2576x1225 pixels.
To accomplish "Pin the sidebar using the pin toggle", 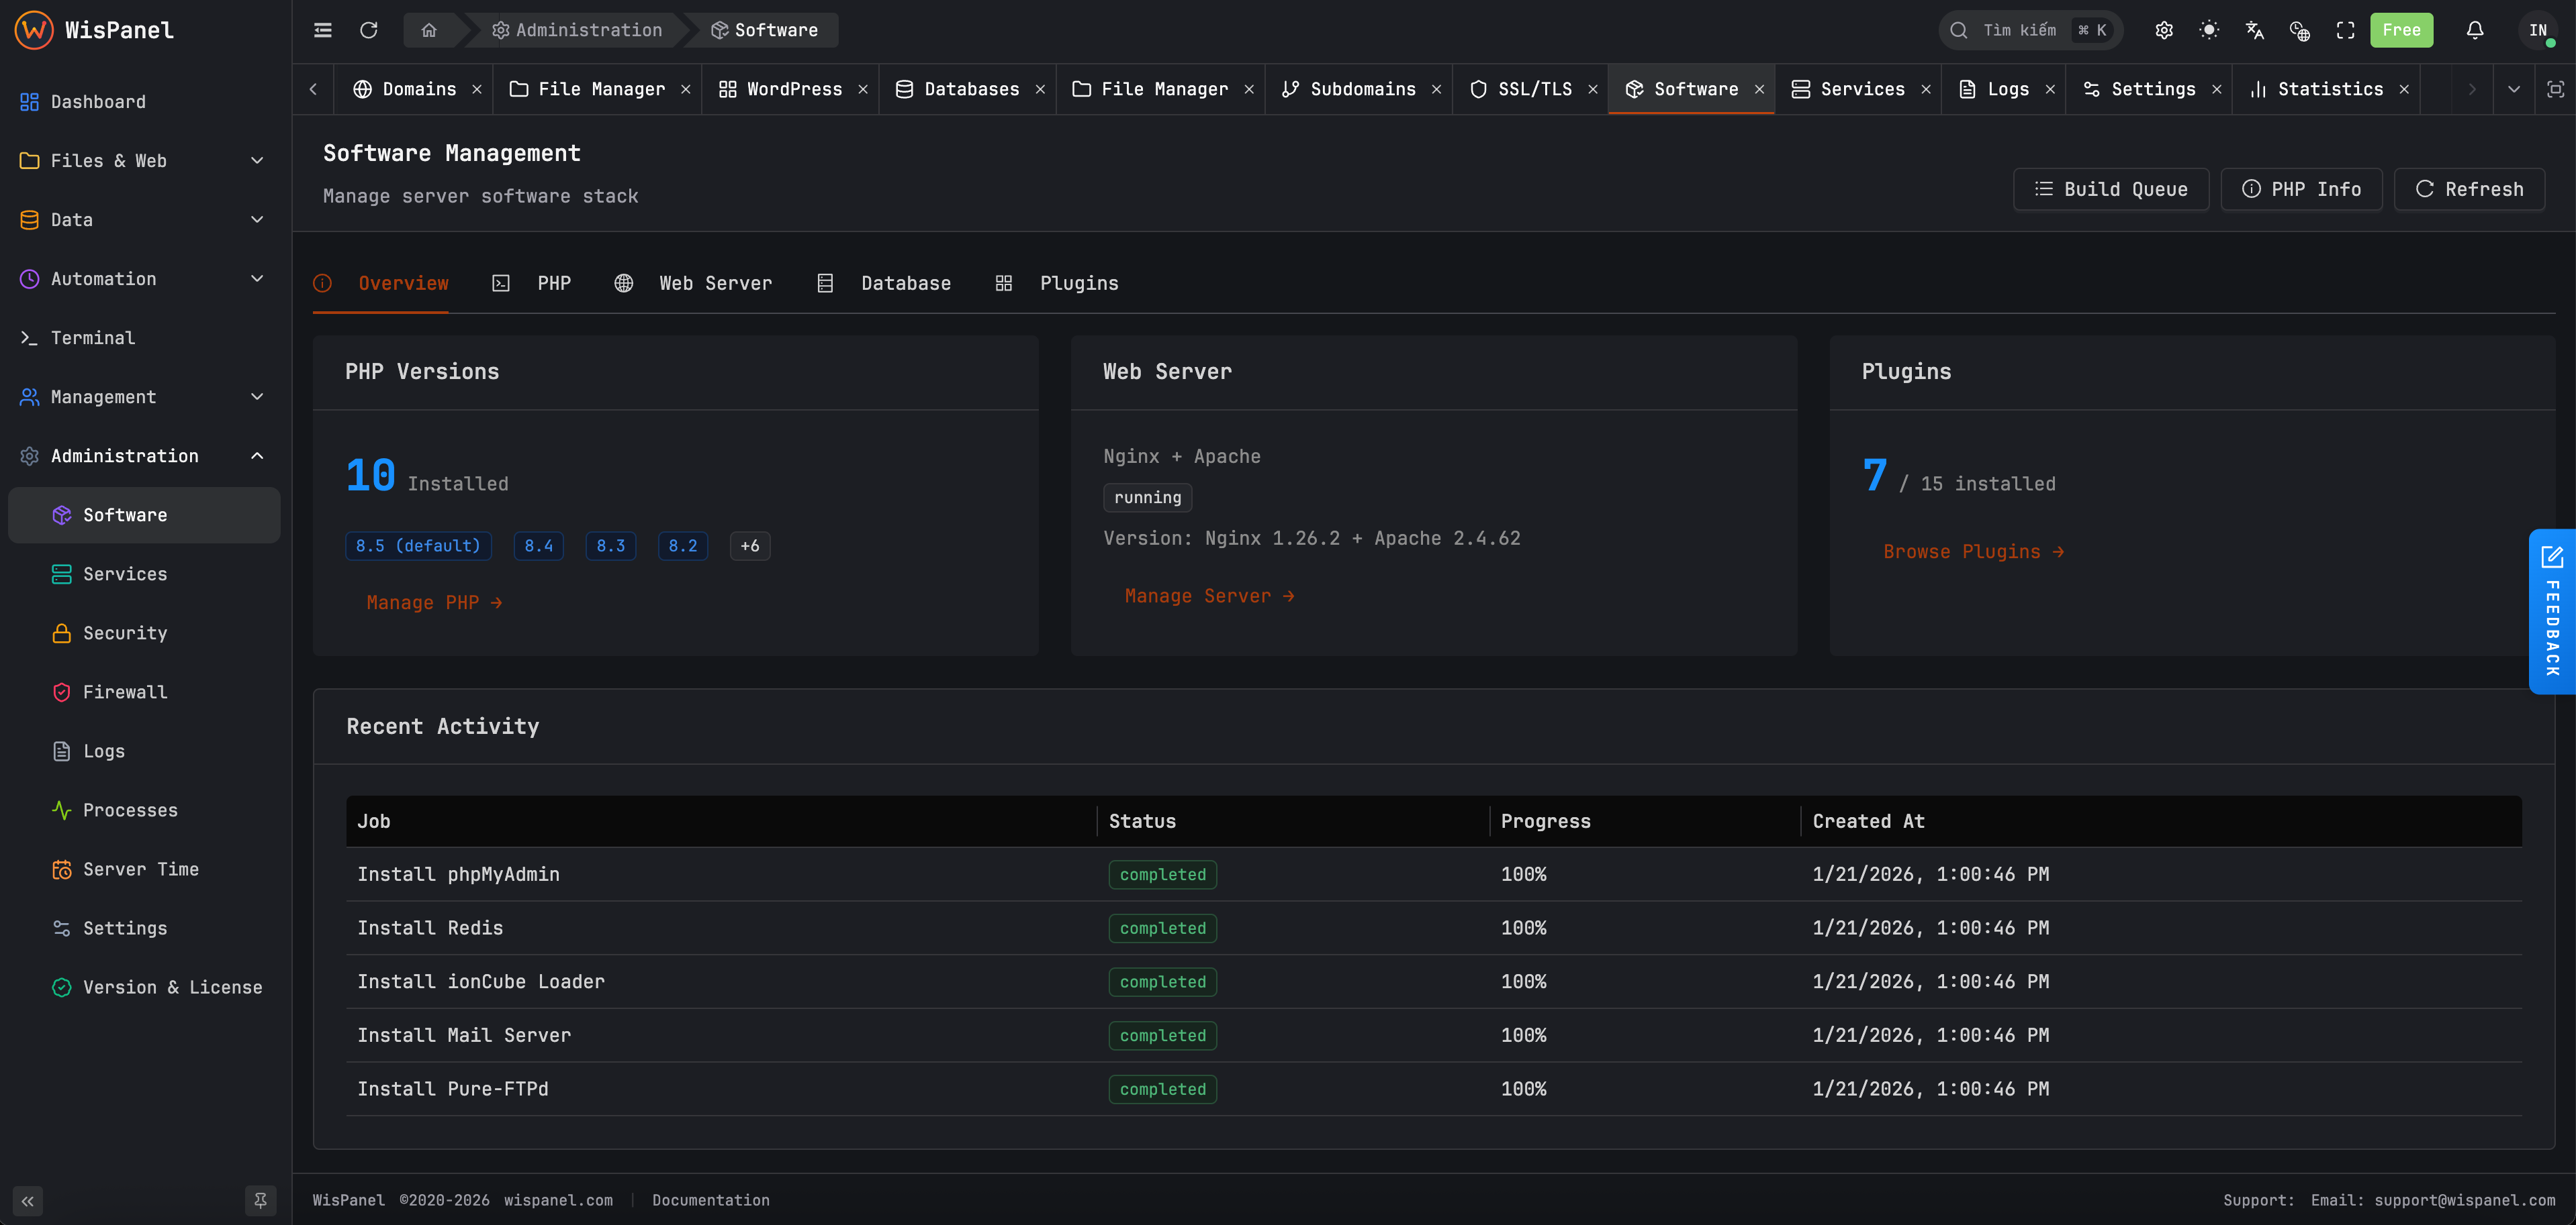I will 260,1200.
